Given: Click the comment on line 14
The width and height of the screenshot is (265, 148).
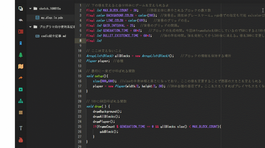Looking at the screenshot, I should point(111,71).
